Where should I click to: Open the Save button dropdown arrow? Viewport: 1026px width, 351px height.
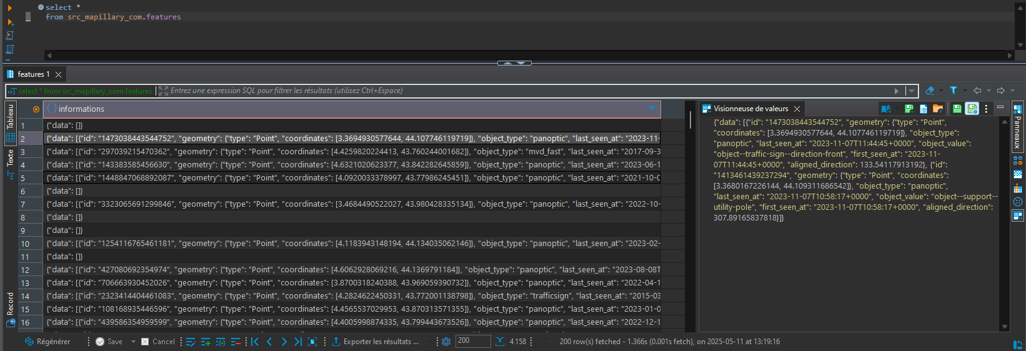click(x=132, y=342)
